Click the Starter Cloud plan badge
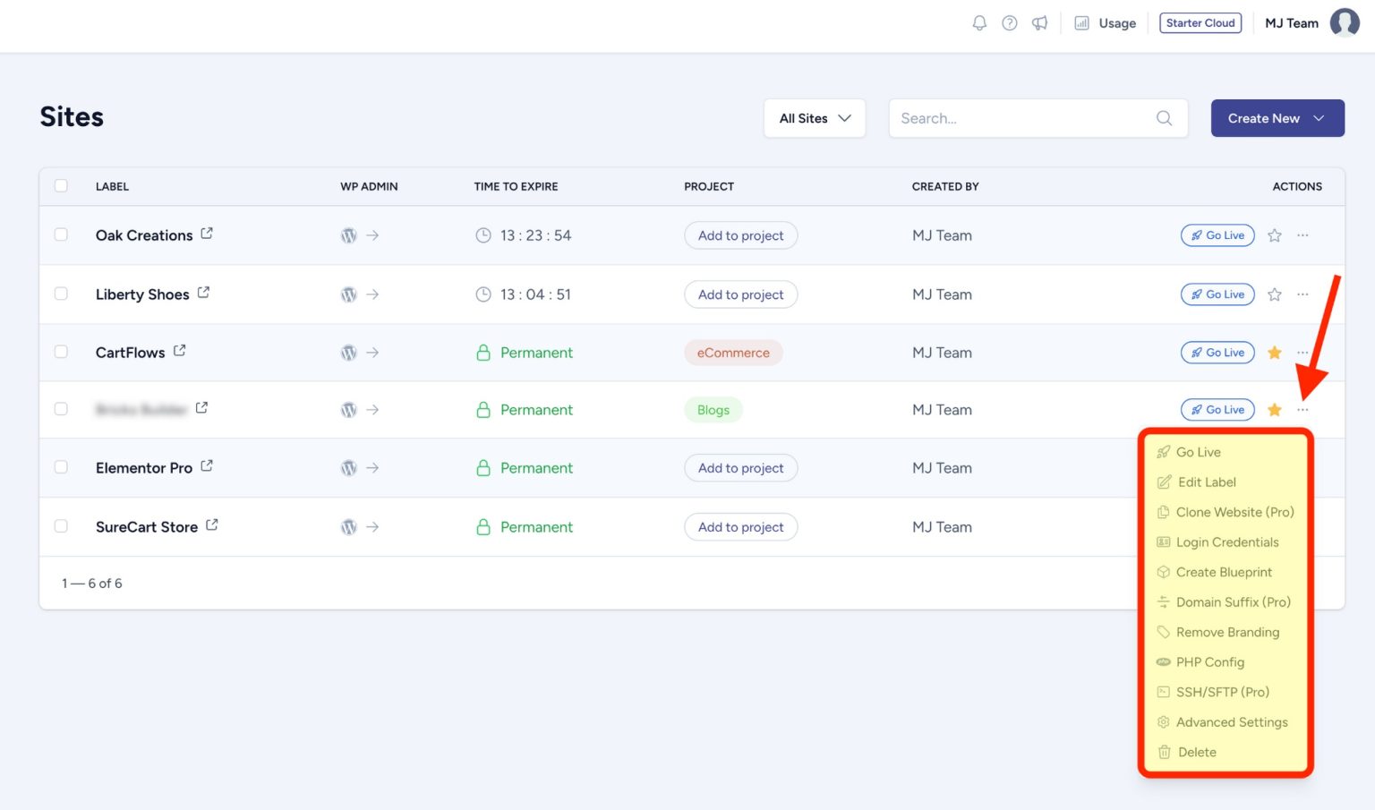Screen dimensions: 1375x810 pyautogui.click(x=1200, y=22)
